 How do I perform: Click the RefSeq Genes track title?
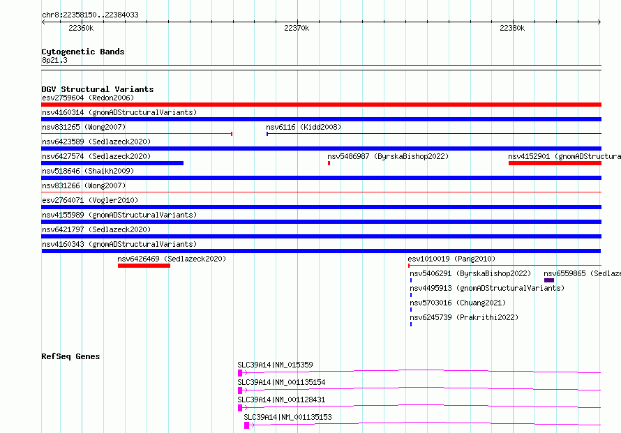click(x=70, y=356)
